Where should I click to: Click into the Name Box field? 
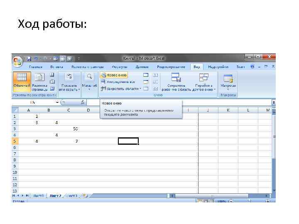click(33, 102)
